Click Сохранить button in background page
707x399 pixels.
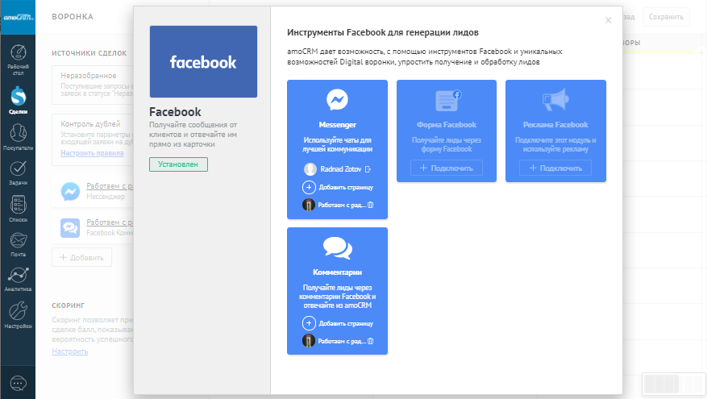666,17
